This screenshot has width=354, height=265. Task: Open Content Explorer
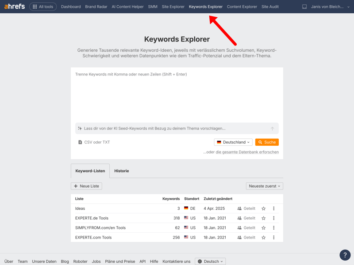tap(242, 7)
